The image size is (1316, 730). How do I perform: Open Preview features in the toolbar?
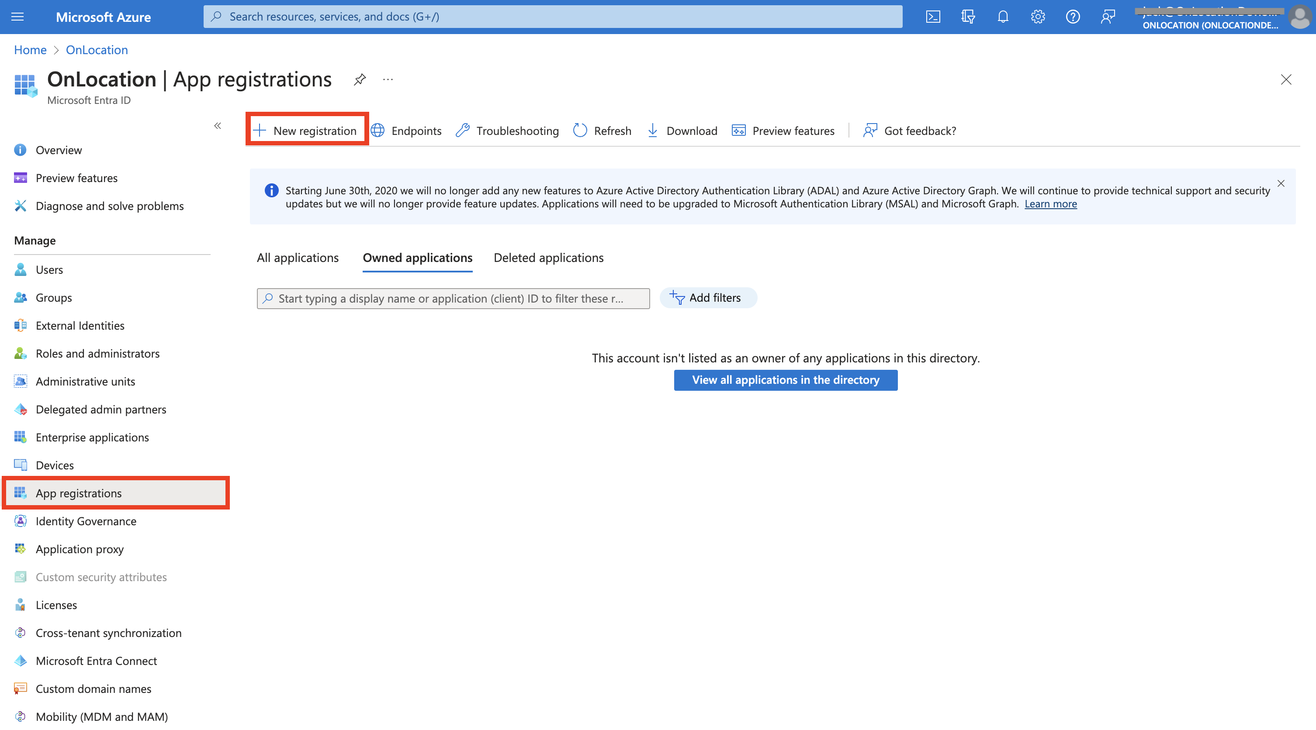783,131
